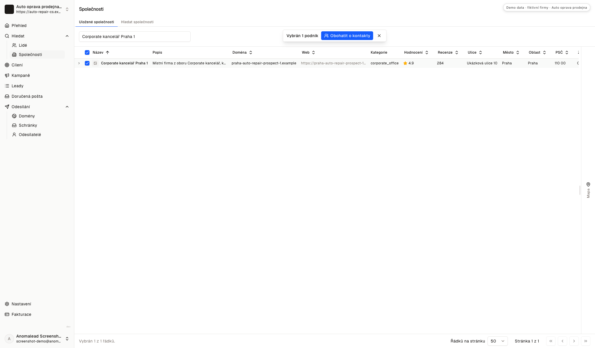Click Obohatit o kontakty button
Image resolution: width=595 pixels, height=348 pixels.
(x=347, y=36)
